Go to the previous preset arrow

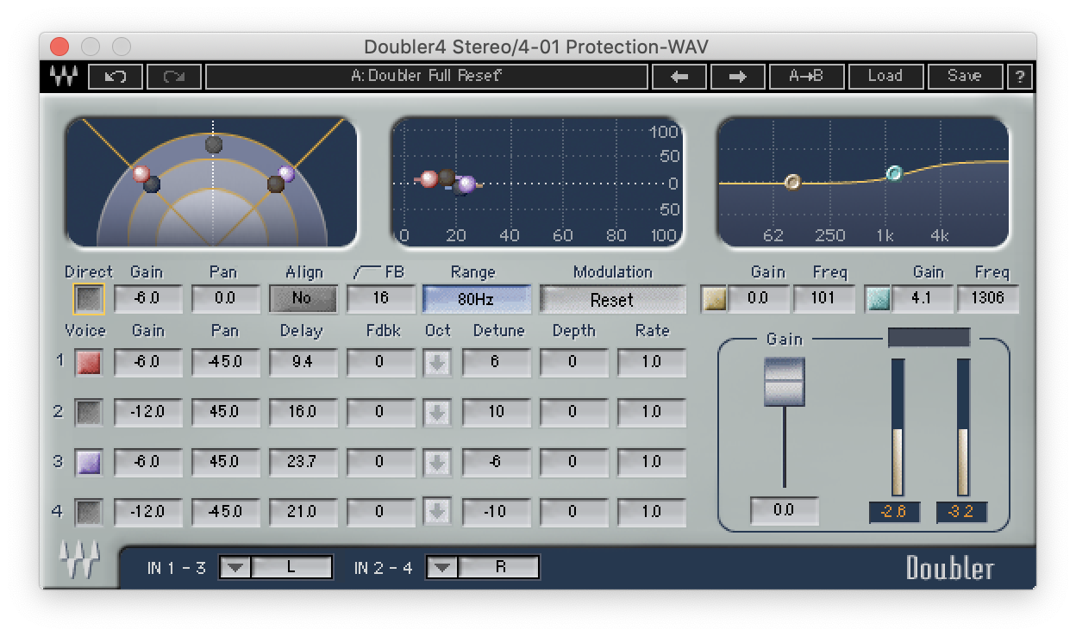679,77
